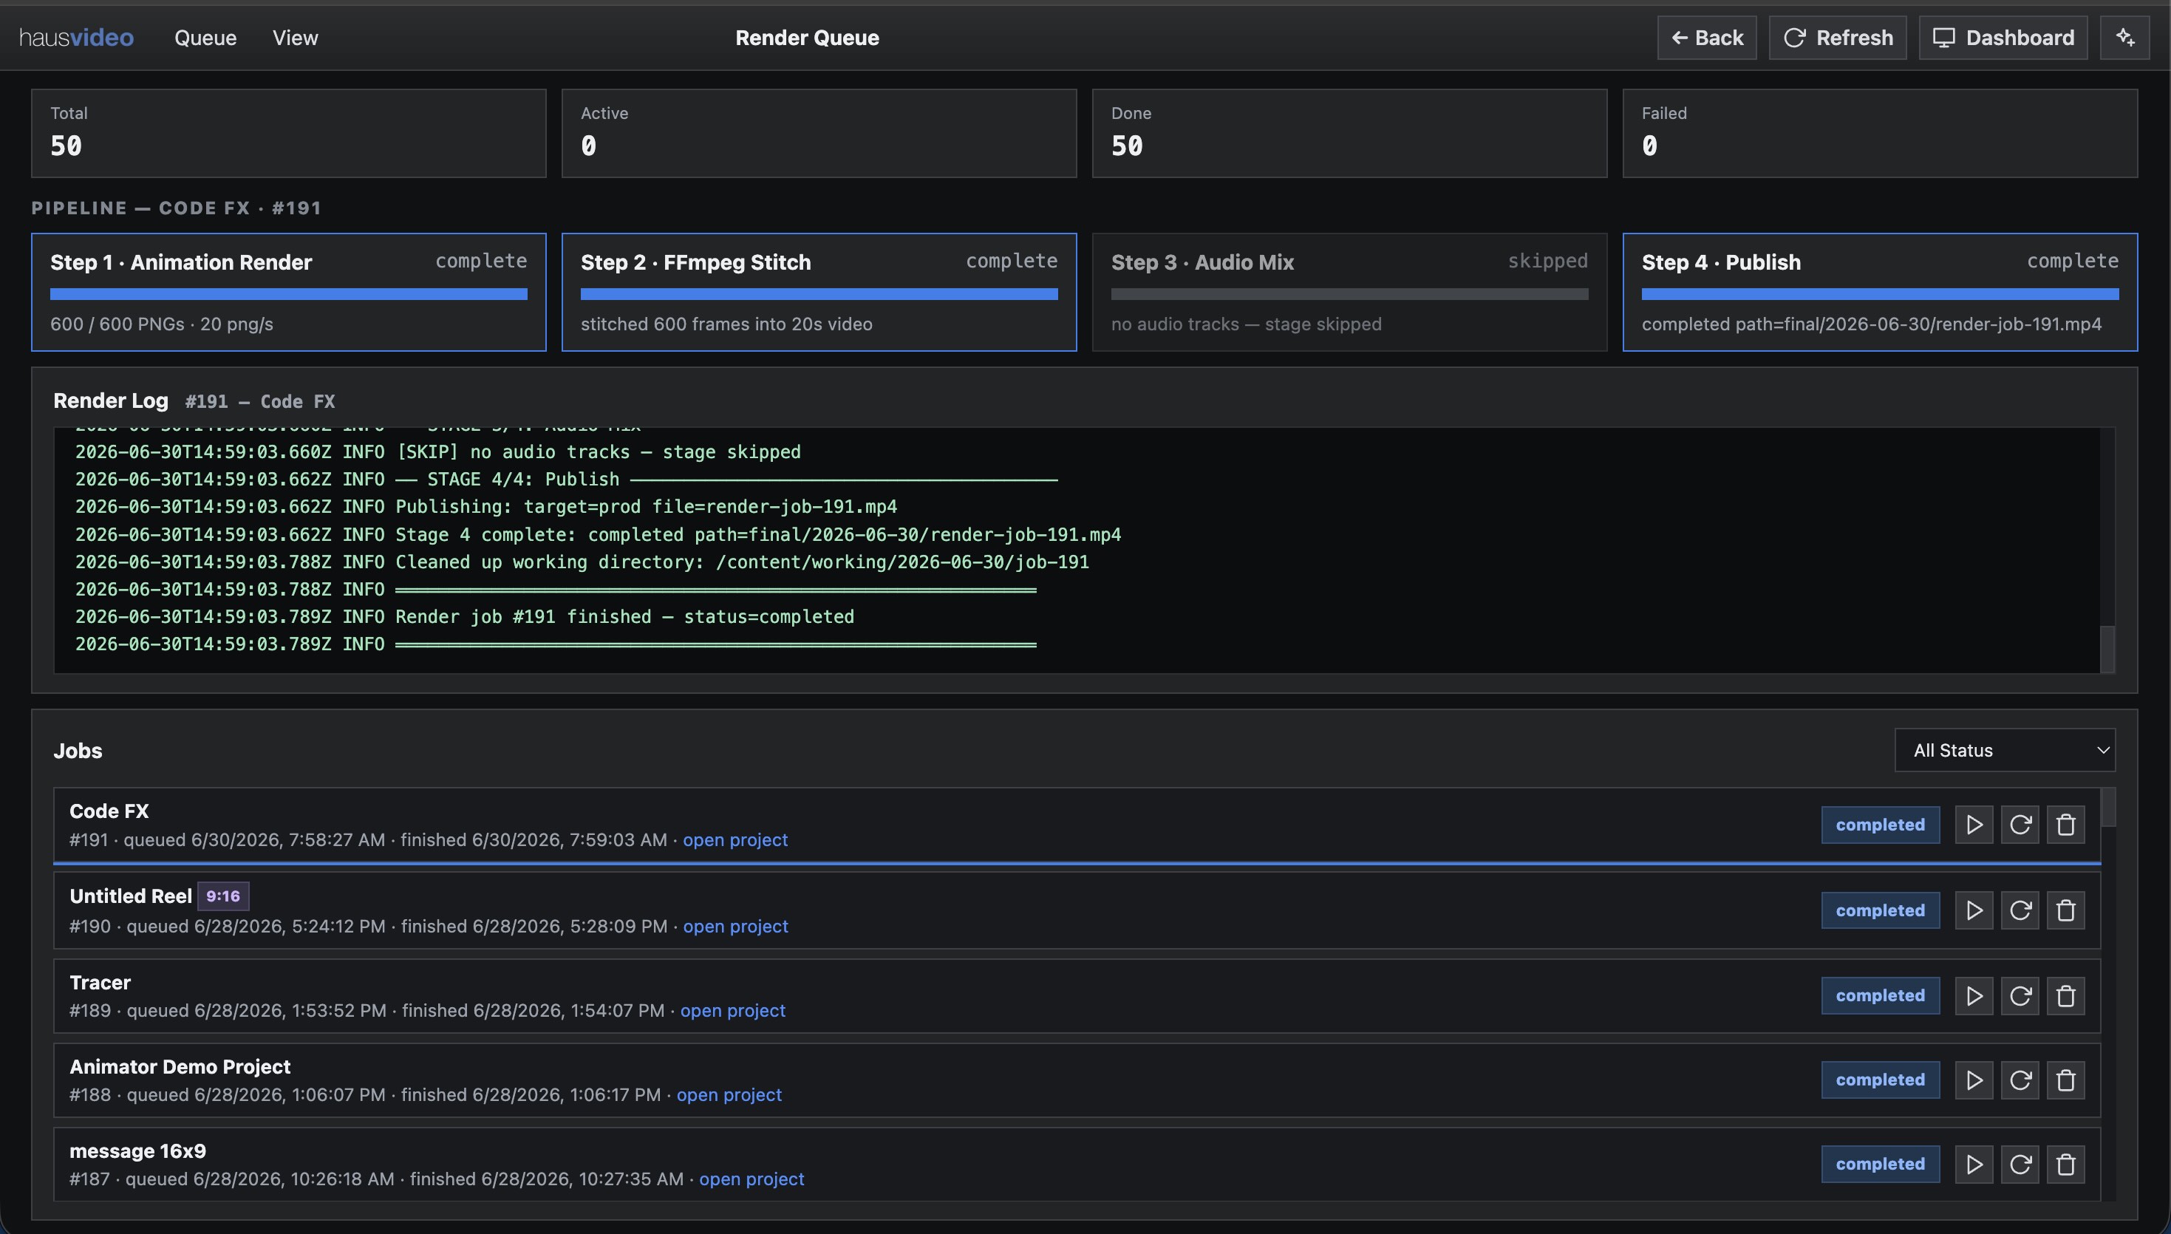Click the Back button

[x=1707, y=37]
